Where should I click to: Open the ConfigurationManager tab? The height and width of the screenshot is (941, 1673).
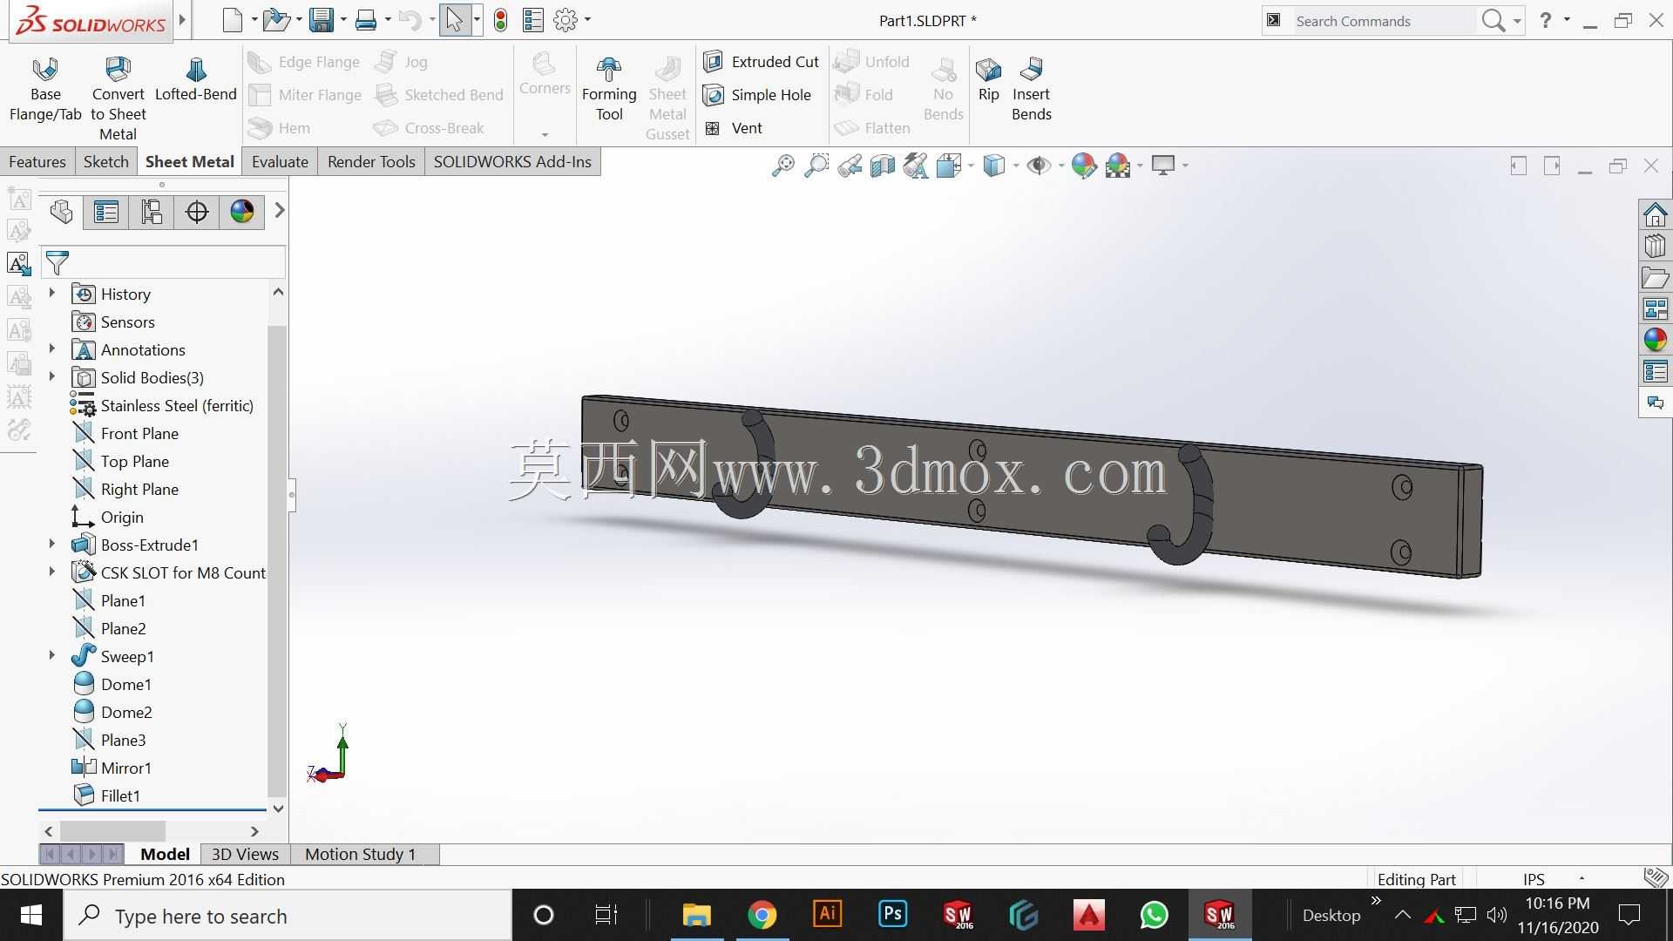click(x=152, y=212)
